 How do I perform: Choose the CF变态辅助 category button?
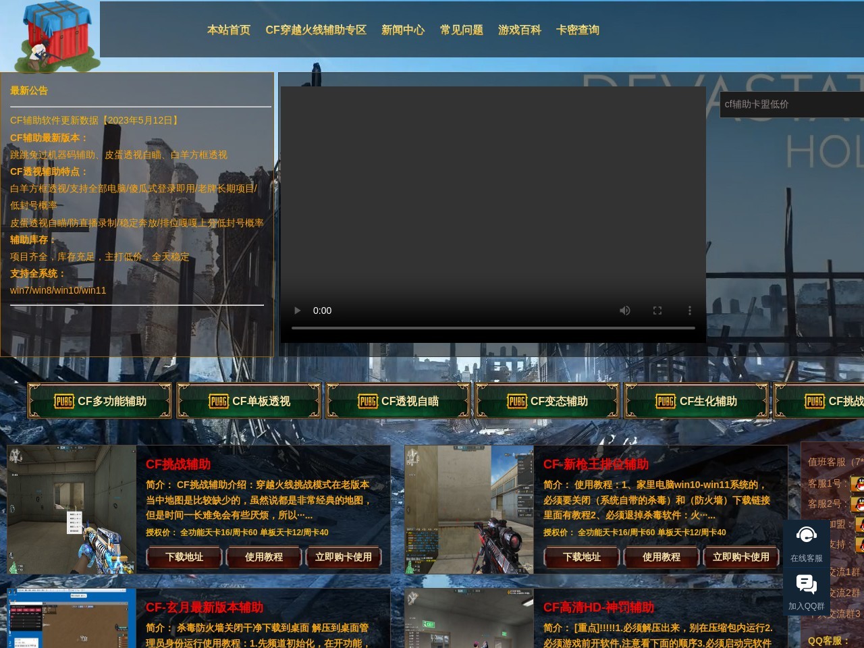pyautogui.click(x=547, y=401)
